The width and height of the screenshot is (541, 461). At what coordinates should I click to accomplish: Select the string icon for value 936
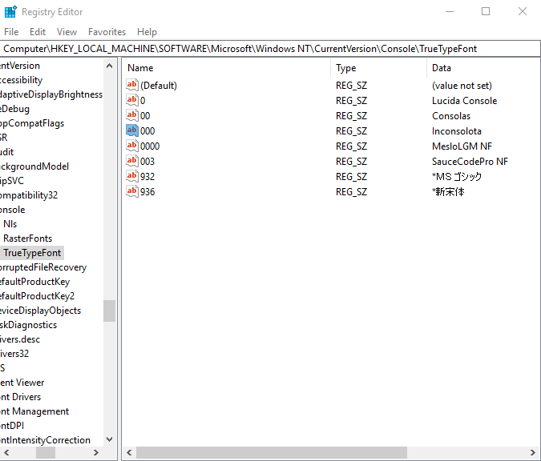coord(131,190)
